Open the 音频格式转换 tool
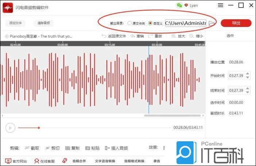 (134, 161)
